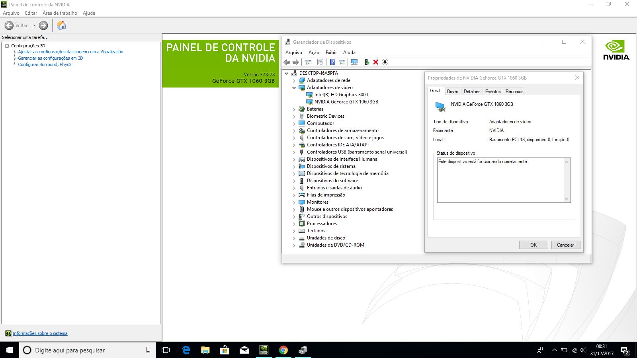Open Ajustar as configurações da imagem link
Image resolution: width=637 pixels, height=358 pixels.
pos(70,52)
